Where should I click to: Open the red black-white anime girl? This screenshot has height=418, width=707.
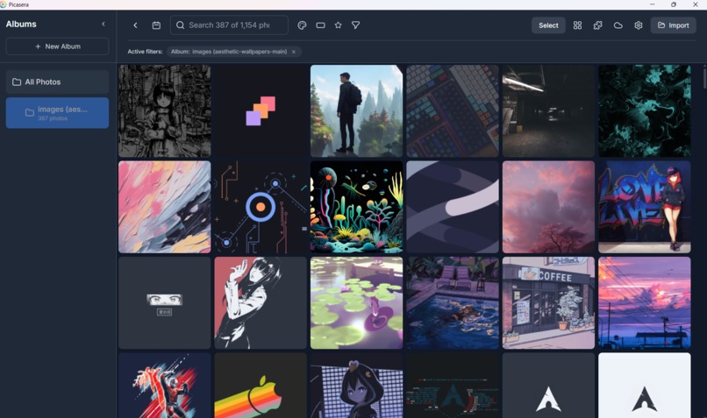[x=261, y=302]
